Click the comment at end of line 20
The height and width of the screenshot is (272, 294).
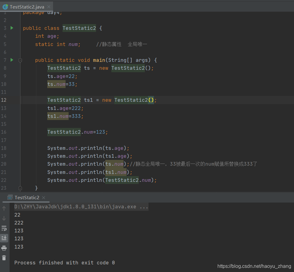coord(193,164)
